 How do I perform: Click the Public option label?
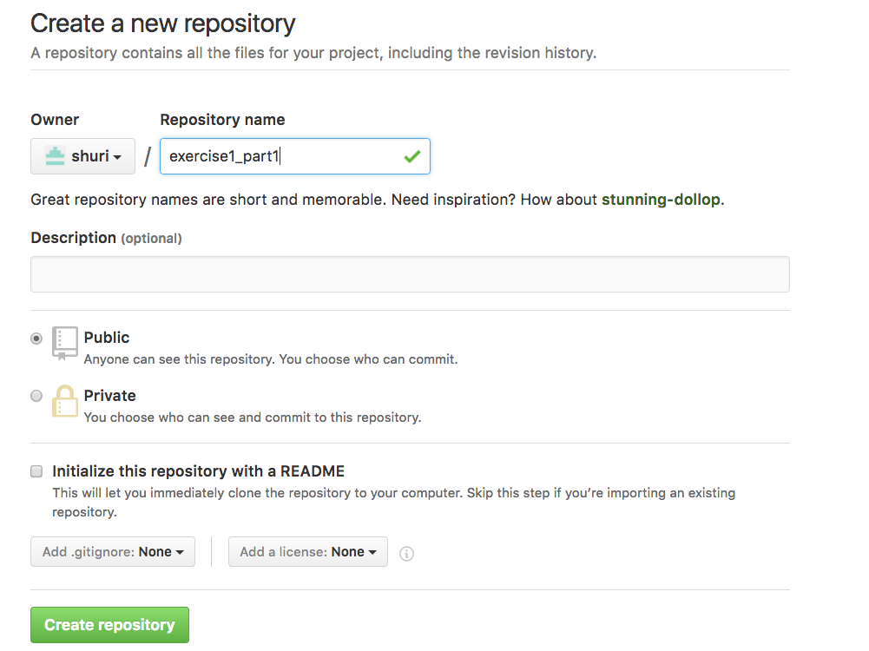click(107, 338)
